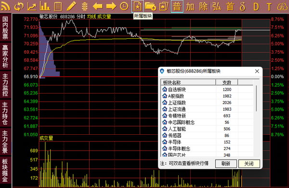
Task: Click the yellow 成交量 legend label at the top of the chart
Action: coord(104,17)
